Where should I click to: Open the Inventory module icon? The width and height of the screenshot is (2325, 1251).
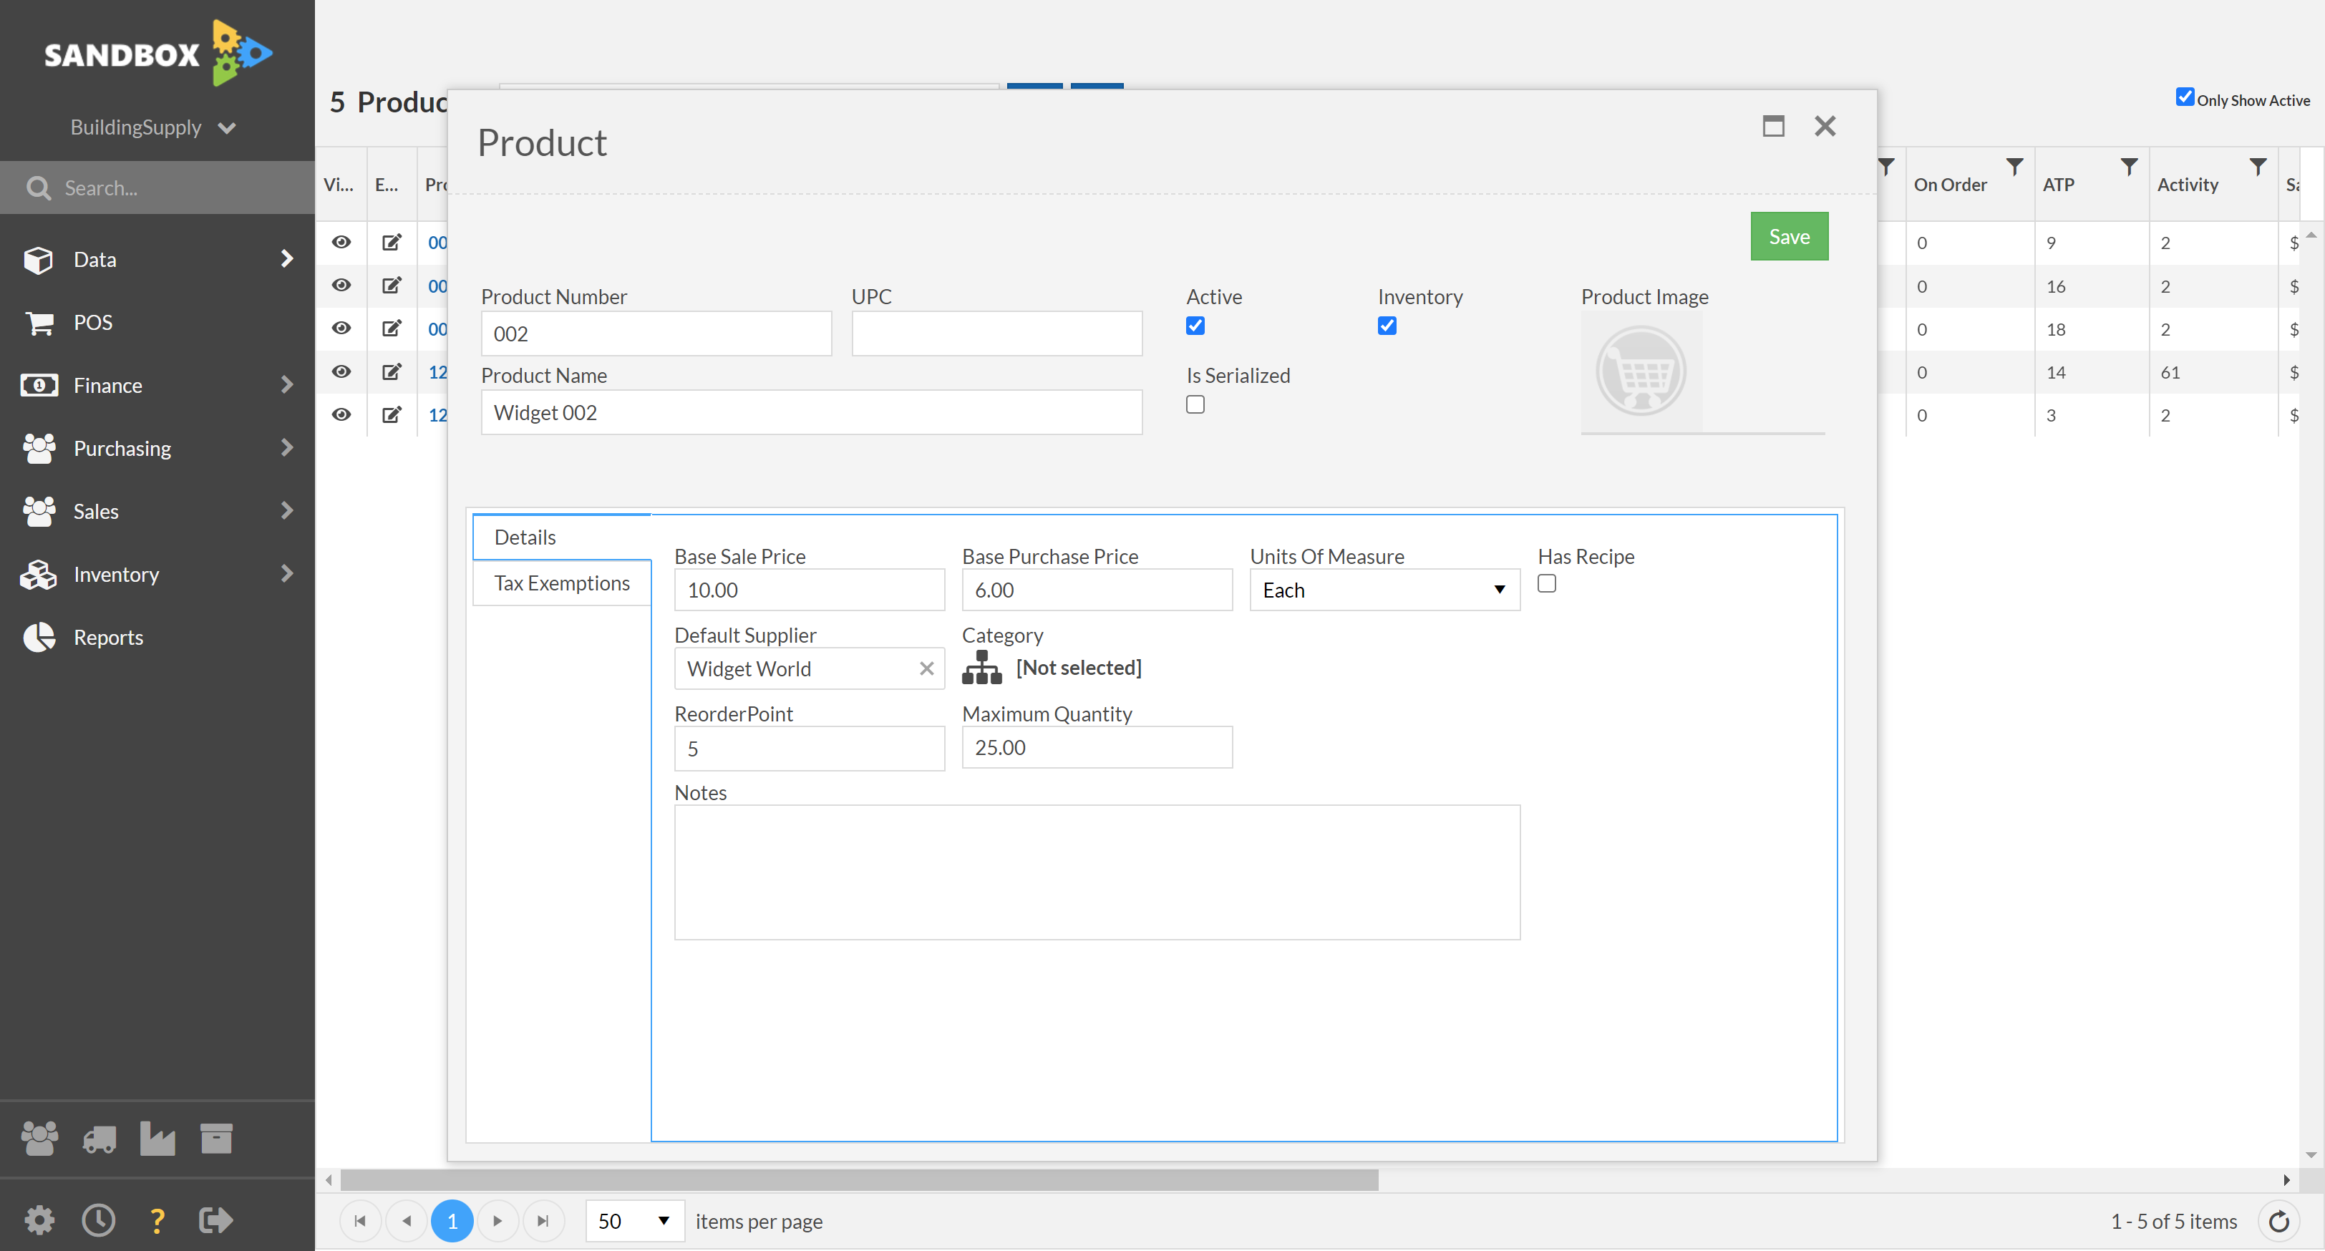(x=42, y=573)
